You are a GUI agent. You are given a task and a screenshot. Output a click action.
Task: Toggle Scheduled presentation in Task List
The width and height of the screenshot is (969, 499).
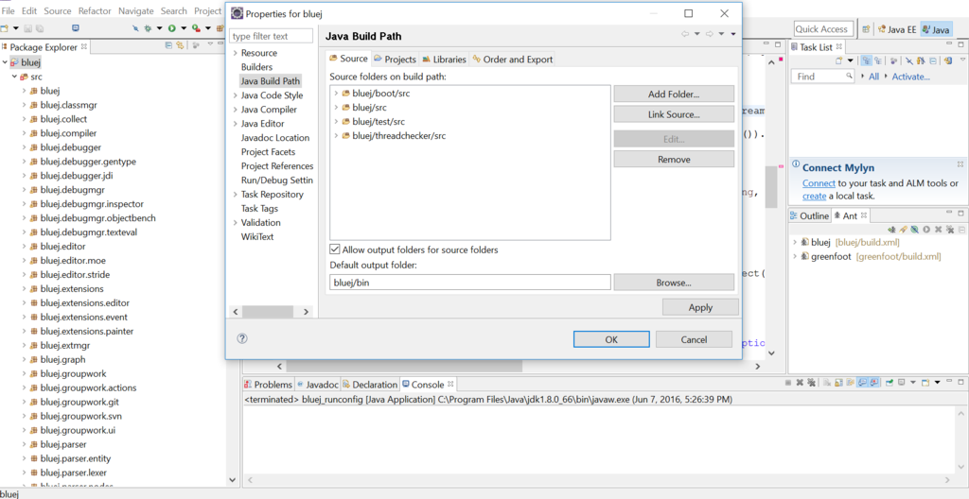point(878,60)
